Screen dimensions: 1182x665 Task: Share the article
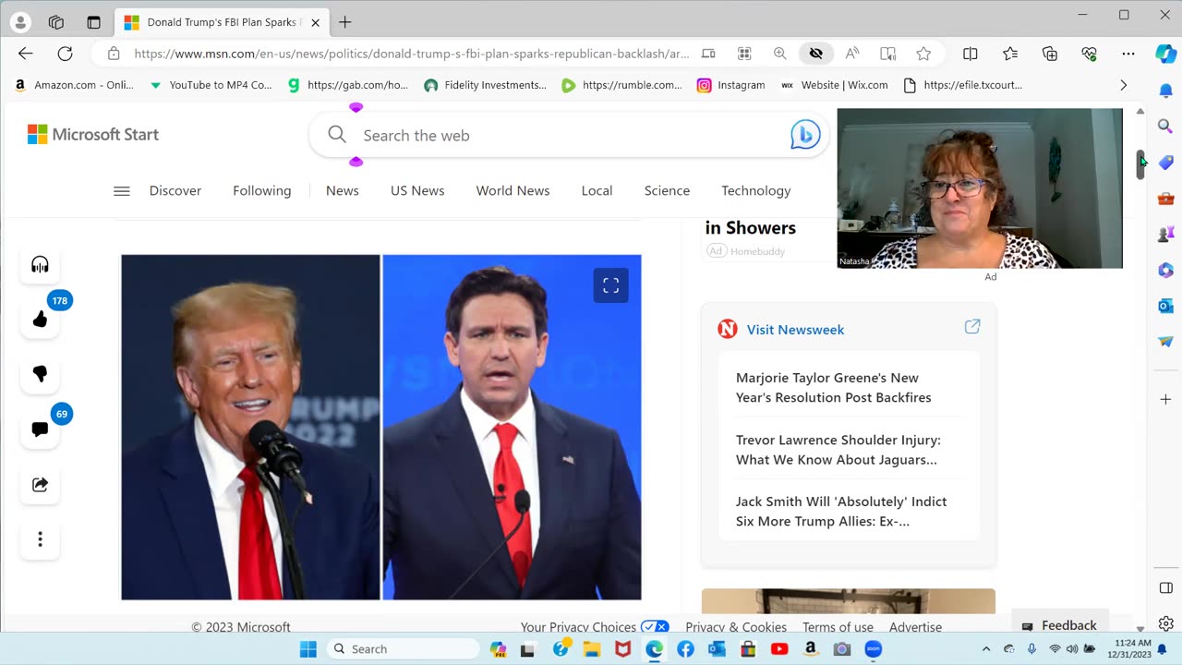tap(40, 484)
